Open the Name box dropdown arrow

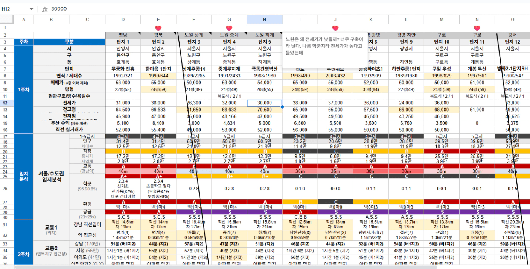(31, 9)
